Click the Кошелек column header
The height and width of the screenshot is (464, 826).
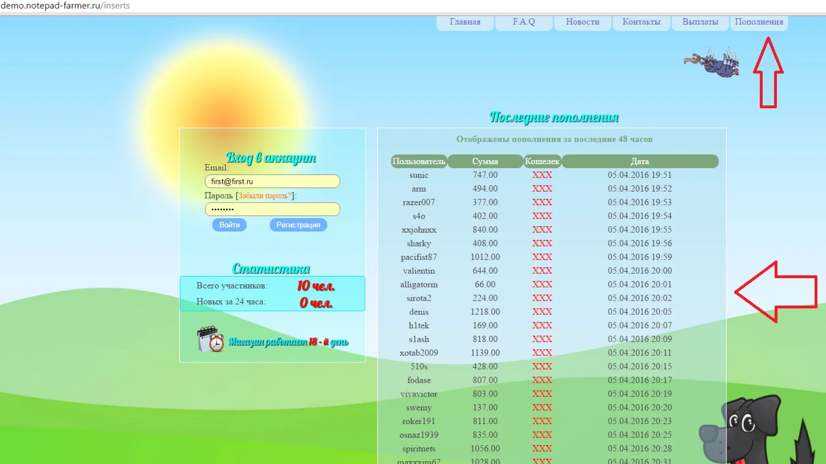click(542, 161)
